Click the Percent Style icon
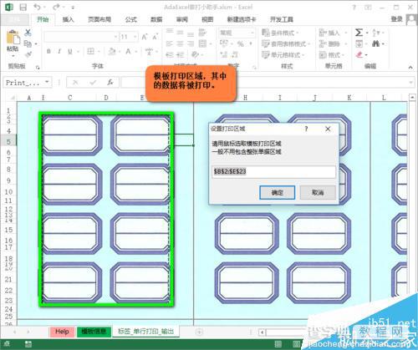The height and width of the screenshot is (350, 418). coord(240,43)
